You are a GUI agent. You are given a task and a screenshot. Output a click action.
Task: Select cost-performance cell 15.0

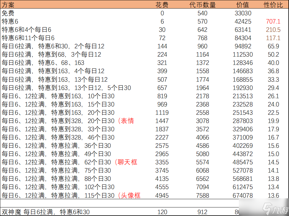pos(273,154)
